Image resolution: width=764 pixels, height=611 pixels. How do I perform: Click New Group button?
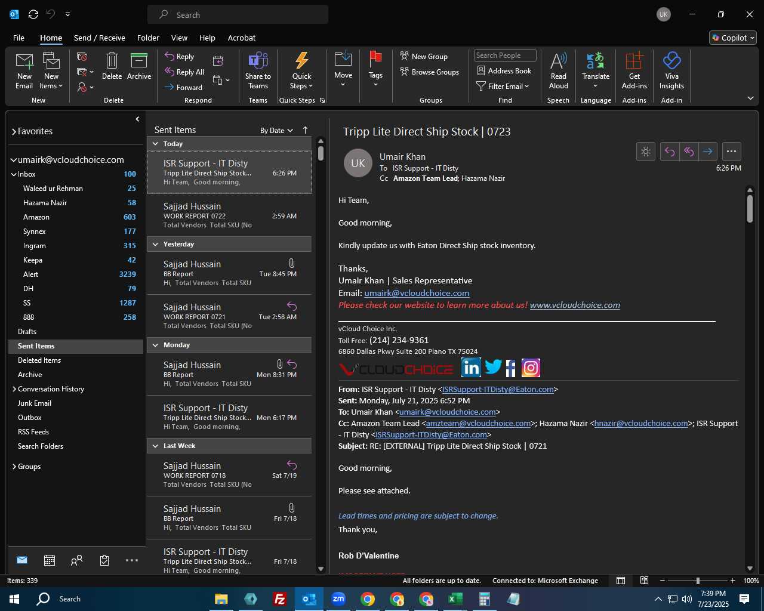424,57
